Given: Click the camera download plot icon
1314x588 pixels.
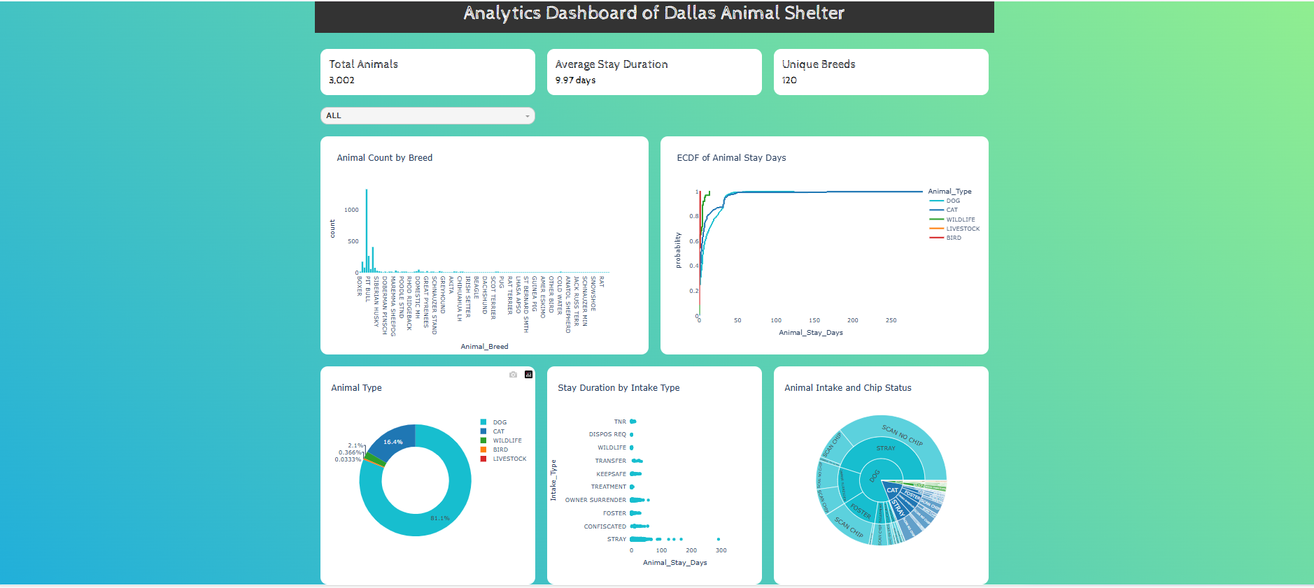Looking at the screenshot, I should click(x=513, y=375).
